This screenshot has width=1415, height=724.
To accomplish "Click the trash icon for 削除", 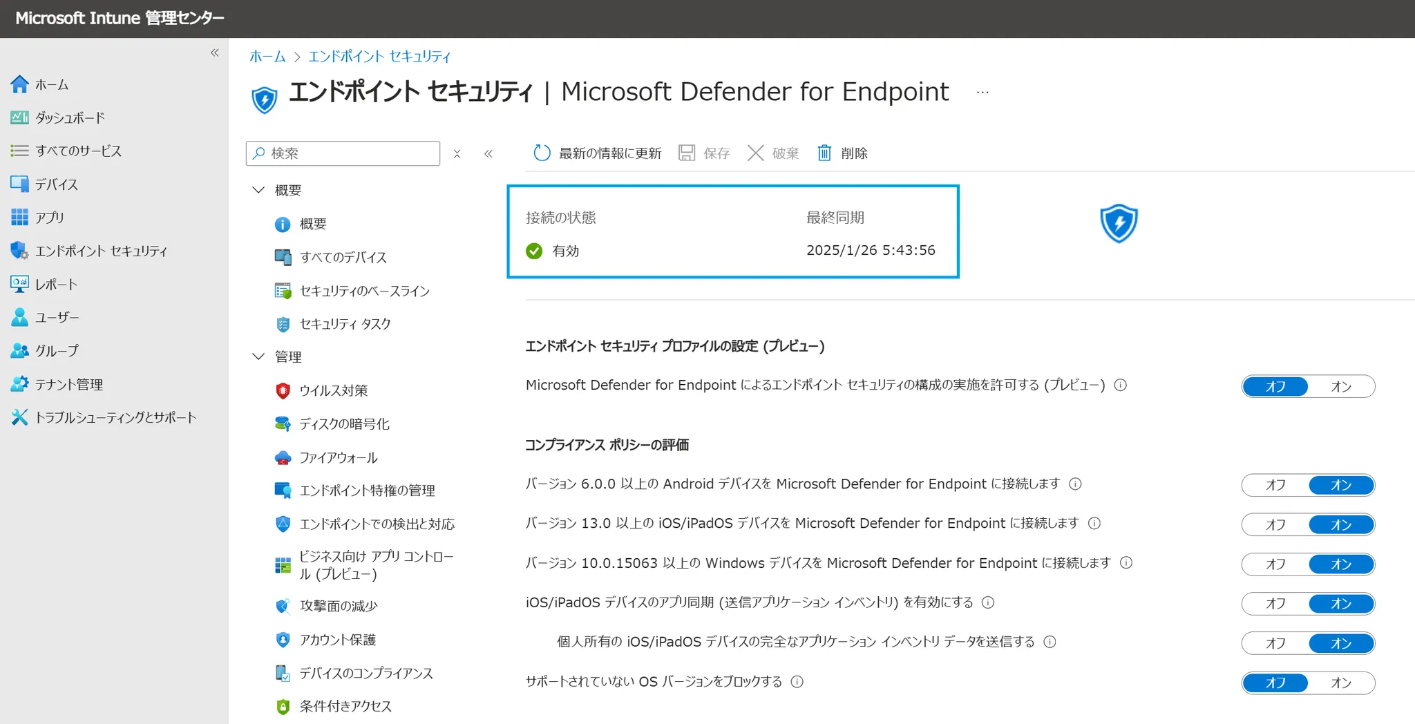I will click(x=824, y=153).
